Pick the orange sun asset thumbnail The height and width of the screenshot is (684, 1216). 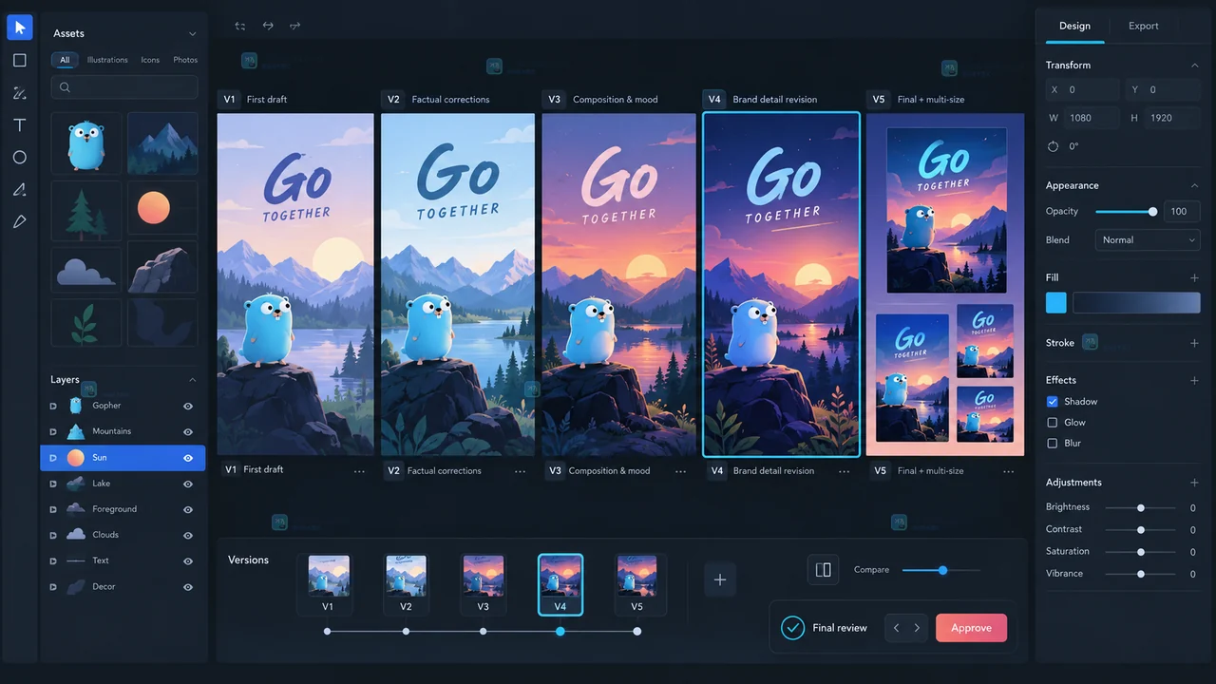coord(162,208)
